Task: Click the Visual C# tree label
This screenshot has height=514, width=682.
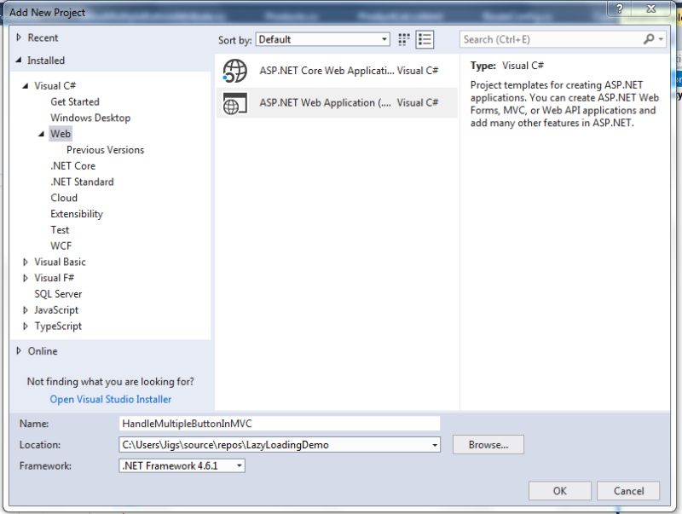Action: pyautogui.click(x=55, y=85)
